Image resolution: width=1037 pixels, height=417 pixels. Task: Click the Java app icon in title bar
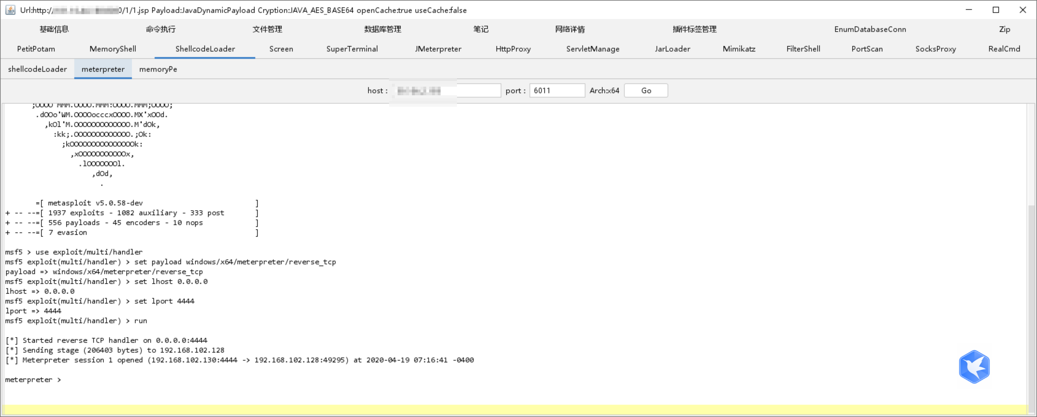[x=10, y=10]
